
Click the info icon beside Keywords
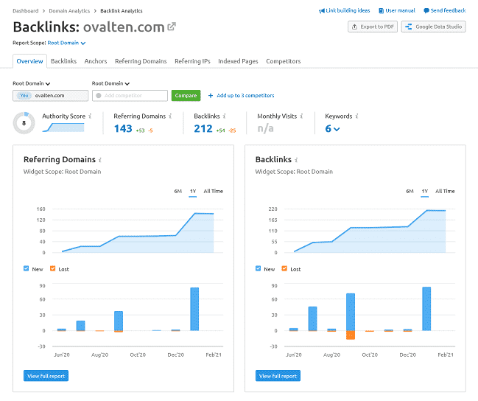[x=356, y=116]
